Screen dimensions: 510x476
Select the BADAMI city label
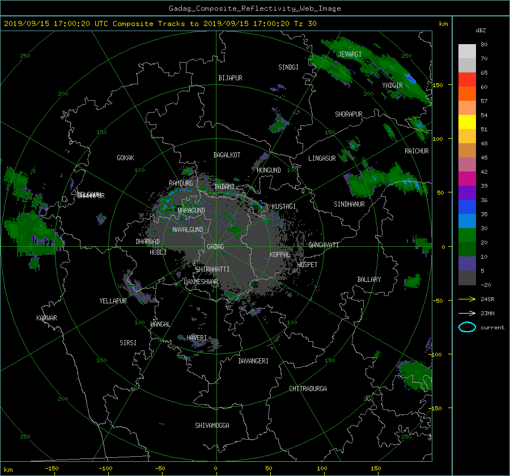tap(224, 187)
